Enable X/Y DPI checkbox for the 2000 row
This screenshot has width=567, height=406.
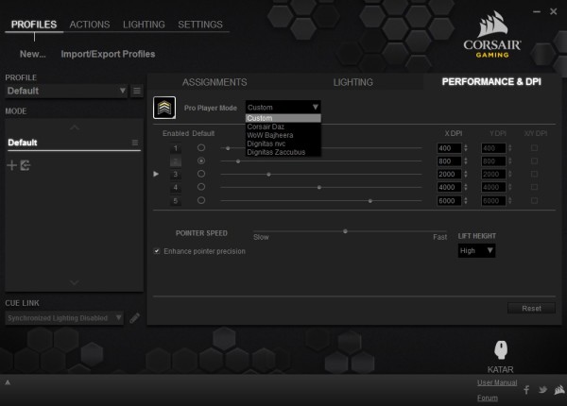(x=534, y=174)
